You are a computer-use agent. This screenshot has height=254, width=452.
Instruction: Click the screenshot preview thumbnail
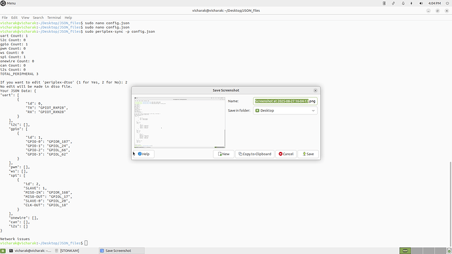(x=179, y=122)
